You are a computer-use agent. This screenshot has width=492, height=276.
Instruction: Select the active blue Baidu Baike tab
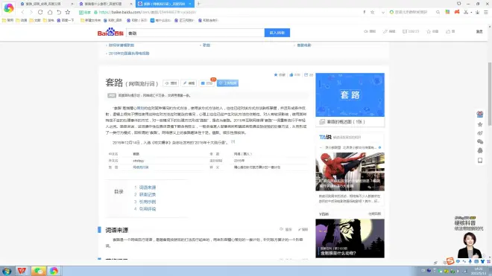164,4
